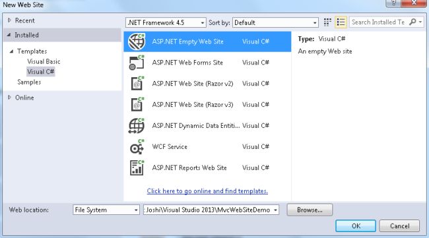The image size is (429, 238).
Task: Select Visual Basic under Templates
Action: click(44, 61)
